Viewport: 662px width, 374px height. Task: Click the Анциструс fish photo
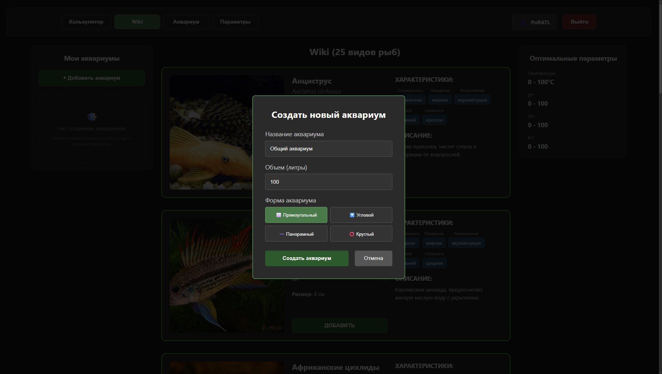pos(210,132)
